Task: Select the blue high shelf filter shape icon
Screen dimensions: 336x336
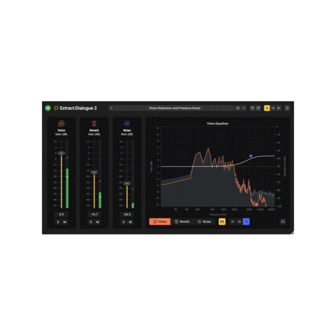Action: [246, 222]
